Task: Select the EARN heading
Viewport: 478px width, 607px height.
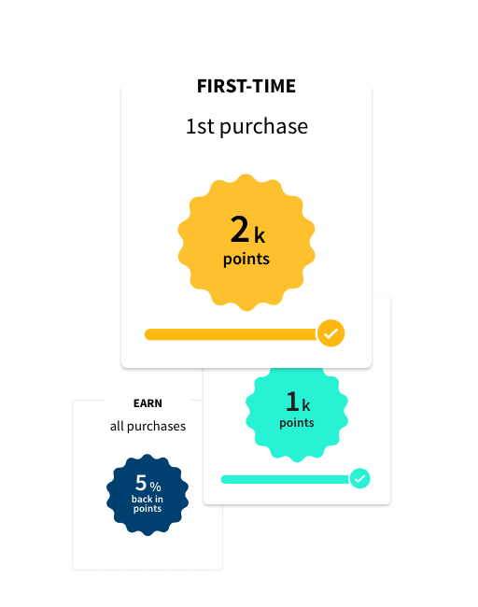Action: click(148, 403)
